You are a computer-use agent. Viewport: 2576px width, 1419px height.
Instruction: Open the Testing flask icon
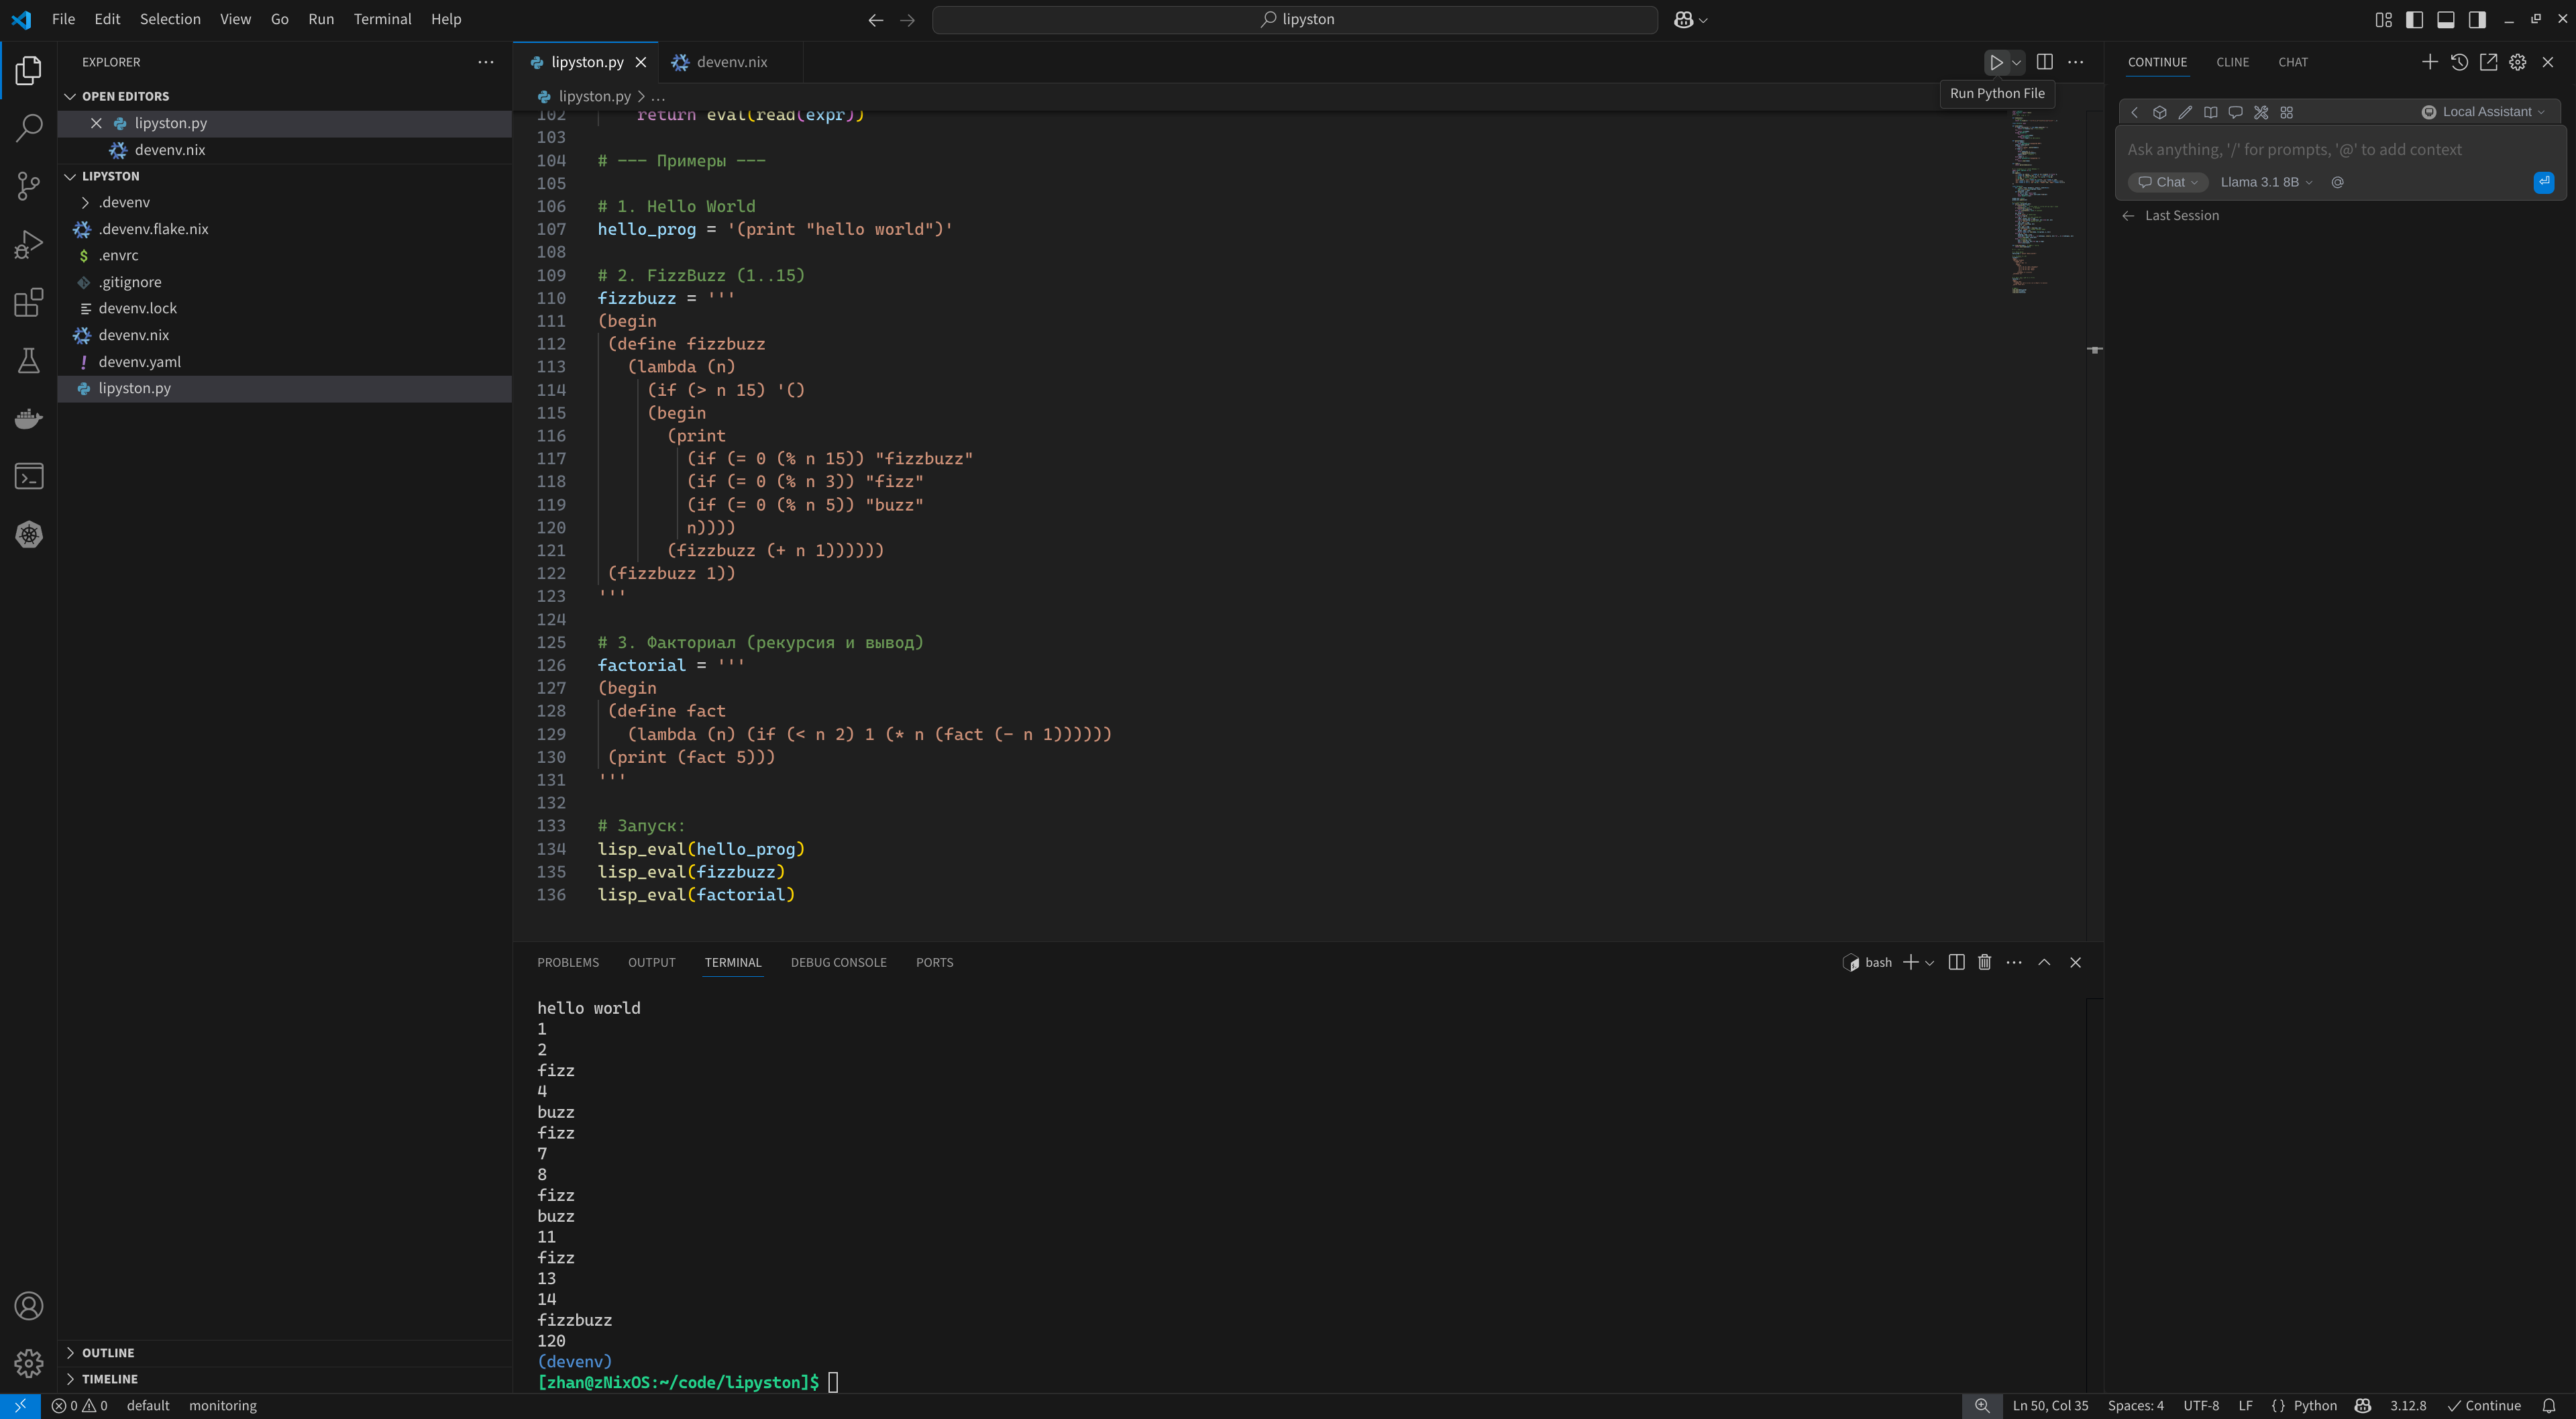click(29, 361)
